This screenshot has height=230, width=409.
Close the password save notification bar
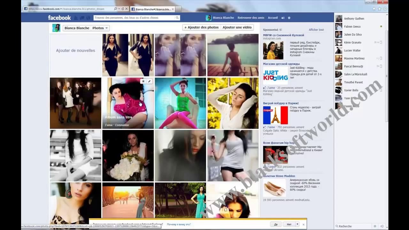[x=303, y=224]
